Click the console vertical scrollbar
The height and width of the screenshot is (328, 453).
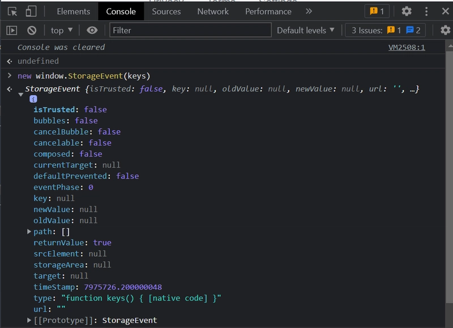449,177
